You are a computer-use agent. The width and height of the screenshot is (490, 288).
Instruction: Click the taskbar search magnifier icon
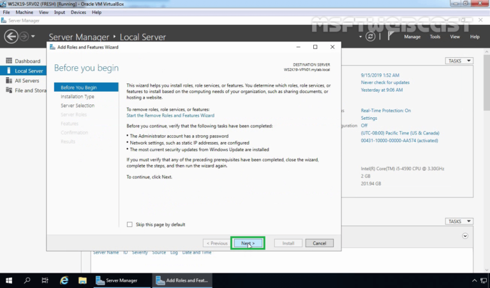pyautogui.click(x=27, y=280)
